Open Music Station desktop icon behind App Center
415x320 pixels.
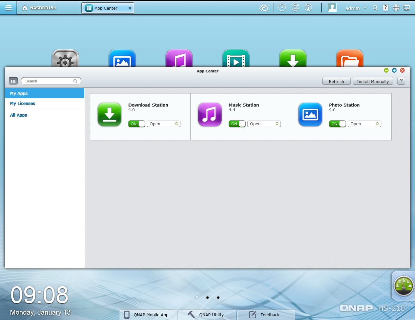(x=179, y=58)
